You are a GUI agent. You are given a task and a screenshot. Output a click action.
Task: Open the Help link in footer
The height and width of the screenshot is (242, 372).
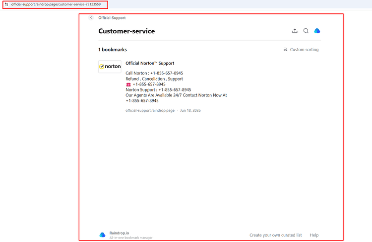coord(314,235)
